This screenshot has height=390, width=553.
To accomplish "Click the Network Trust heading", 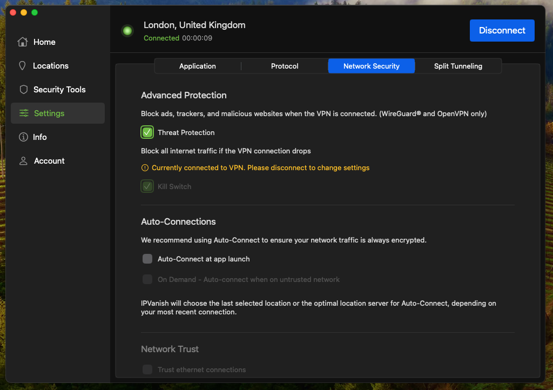I will coord(170,349).
